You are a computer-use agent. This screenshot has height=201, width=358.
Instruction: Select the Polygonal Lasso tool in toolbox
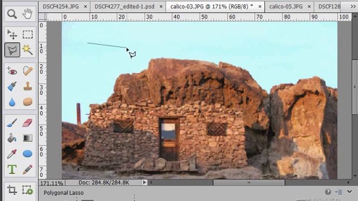pos(12,50)
